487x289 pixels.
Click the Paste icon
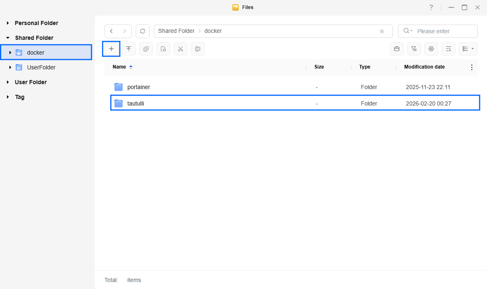pyautogui.click(x=163, y=48)
